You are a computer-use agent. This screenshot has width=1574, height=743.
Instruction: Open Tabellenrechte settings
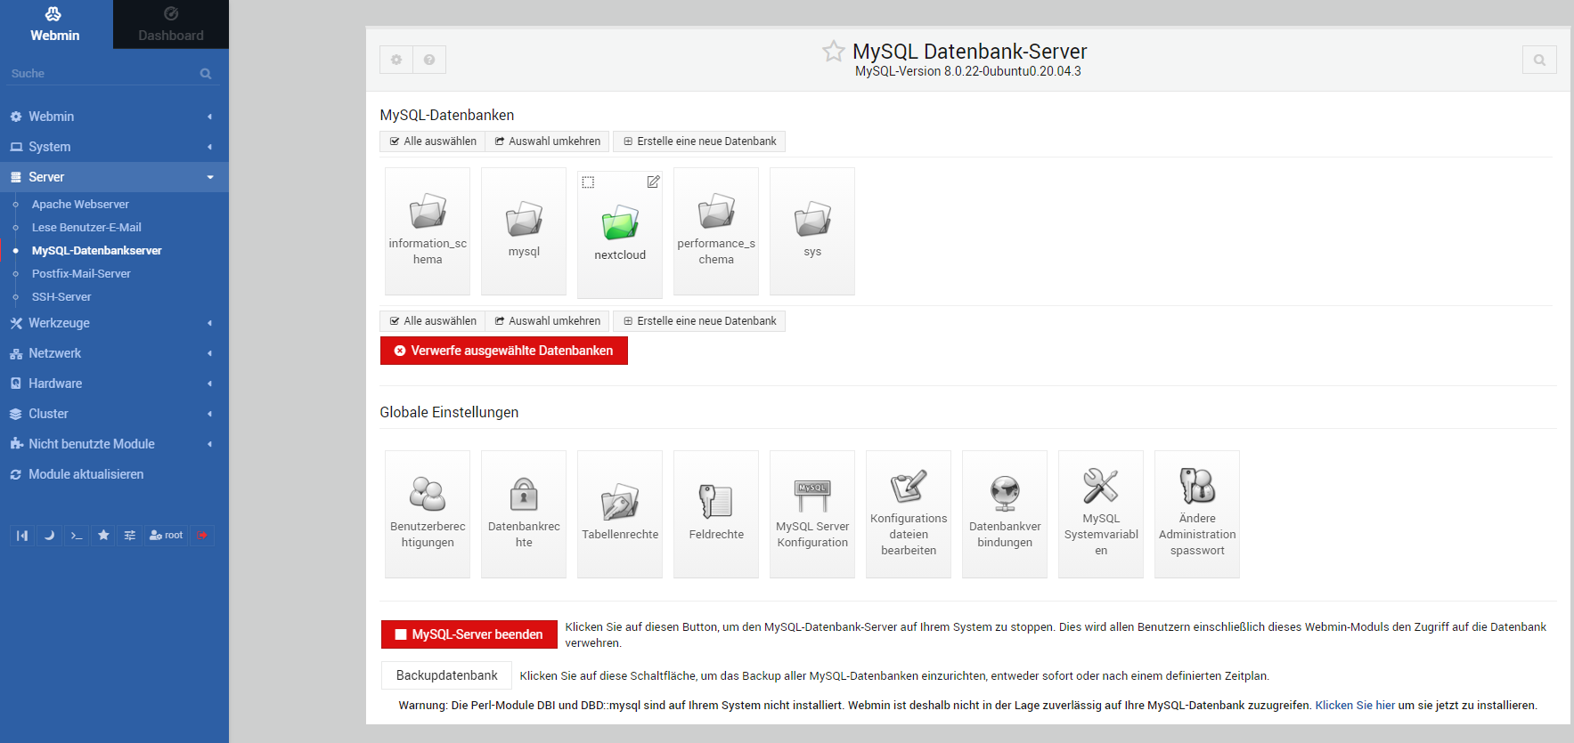[620, 514]
